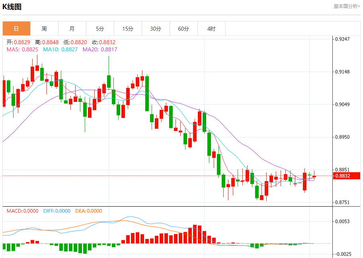The image size is (363, 258).
Task: Open the 5分 interval tab
Action: click(100, 29)
